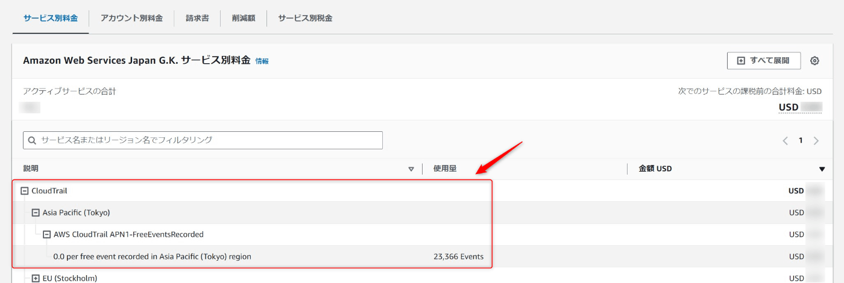Click the すべて展開 button
Image resolution: width=844 pixels, height=283 pixels.
(764, 61)
